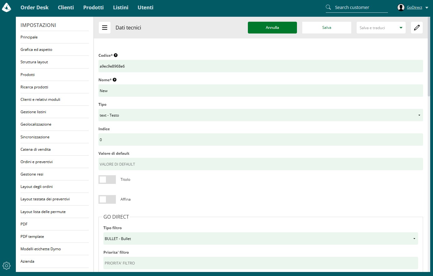The height and width of the screenshot is (276, 433).
Task: Open Ordini e preventivi settings
Action: click(x=55, y=162)
